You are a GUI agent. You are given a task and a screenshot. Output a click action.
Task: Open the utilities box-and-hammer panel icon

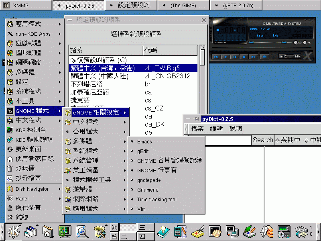click(100, 232)
